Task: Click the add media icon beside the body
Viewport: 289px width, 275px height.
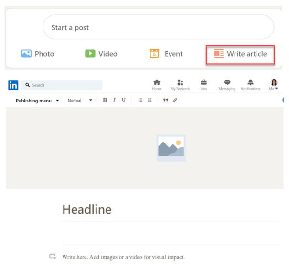Action: [x=53, y=256]
